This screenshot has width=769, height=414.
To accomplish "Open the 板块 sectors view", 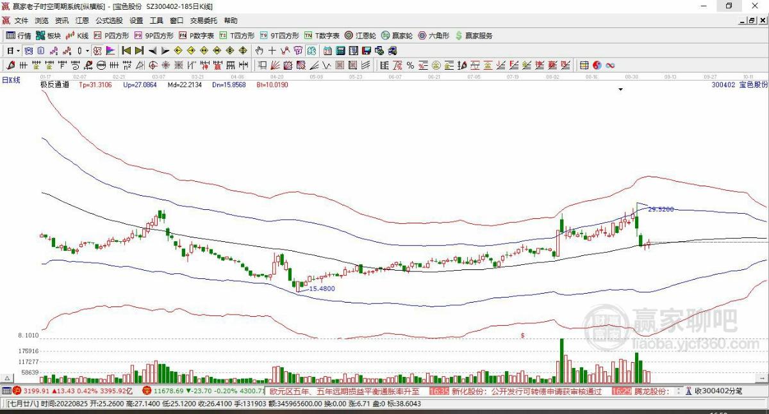I will 49,36.
